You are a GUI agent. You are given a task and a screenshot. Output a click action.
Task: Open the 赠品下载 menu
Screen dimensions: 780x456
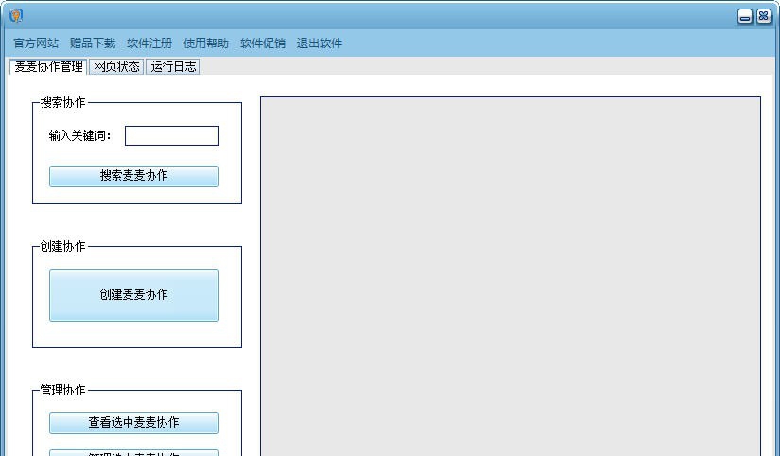pos(93,44)
